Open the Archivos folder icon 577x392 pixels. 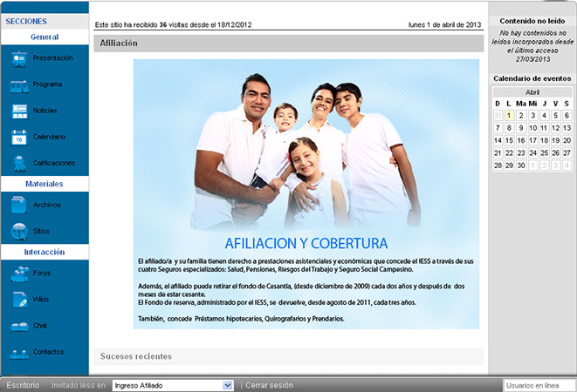coord(19,205)
